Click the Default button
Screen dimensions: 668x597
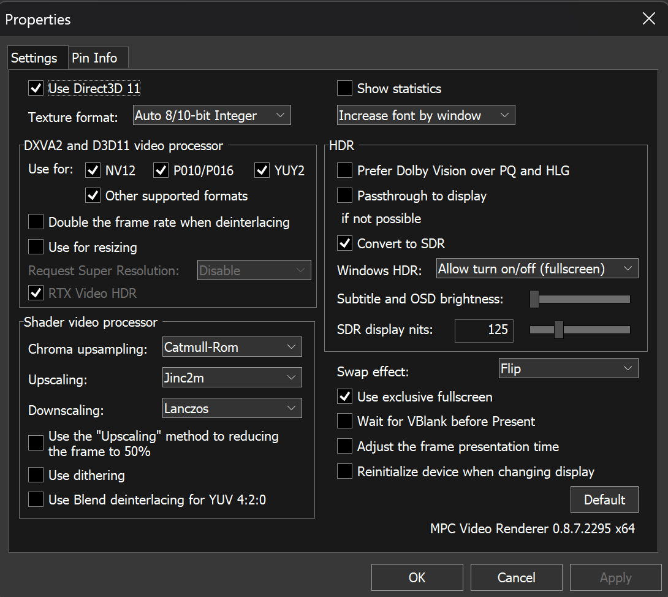pyautogui.click(x=604, y=500)
